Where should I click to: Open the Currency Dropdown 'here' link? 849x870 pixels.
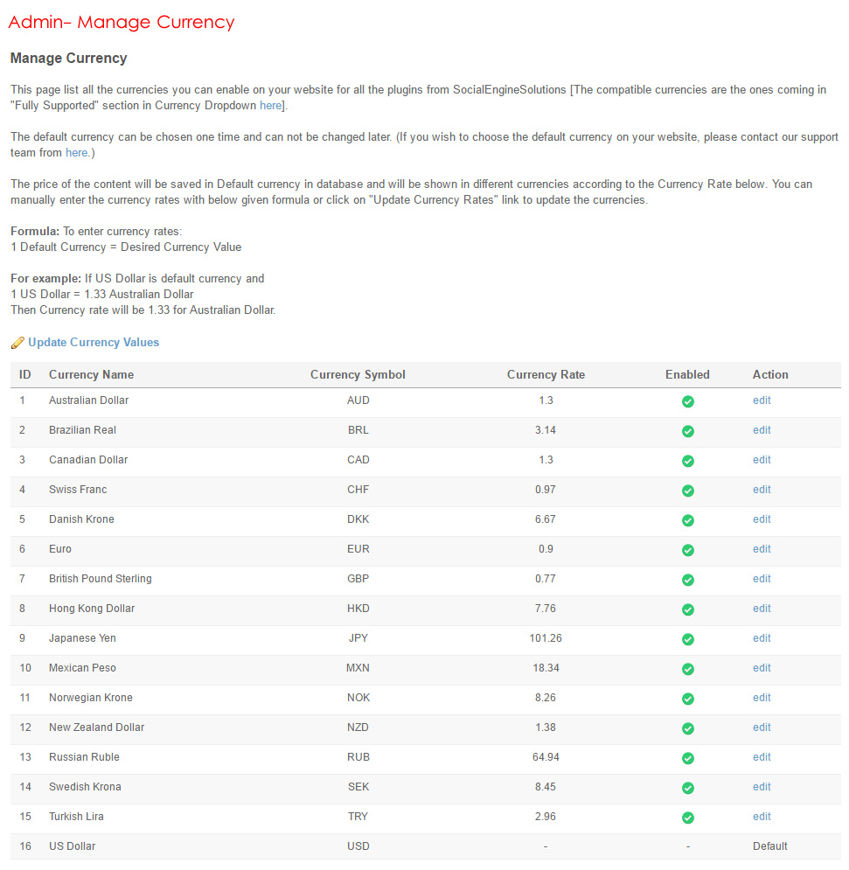point(270,106)
